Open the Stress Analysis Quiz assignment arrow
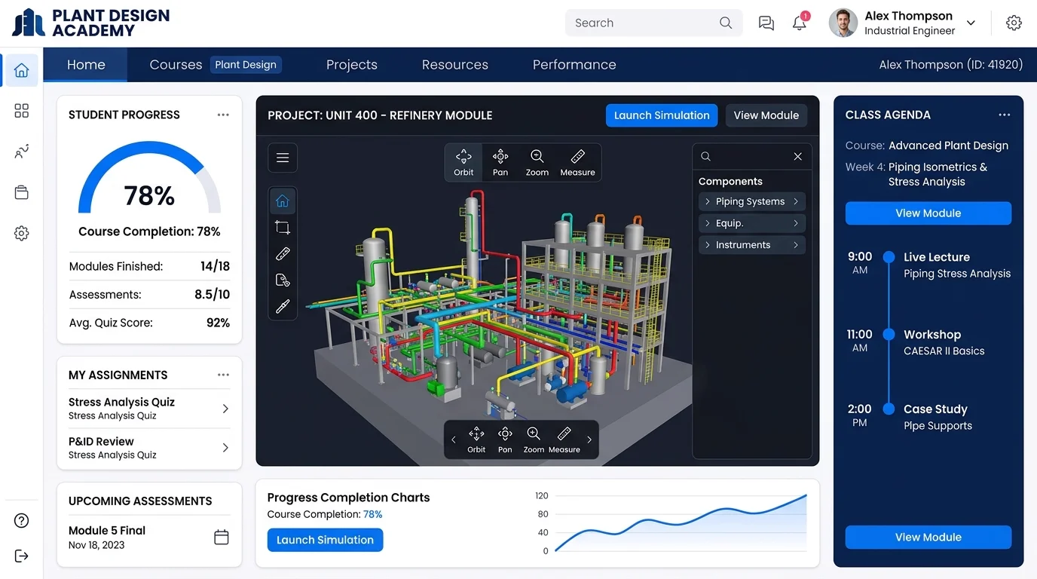 [x=225, y=409]
